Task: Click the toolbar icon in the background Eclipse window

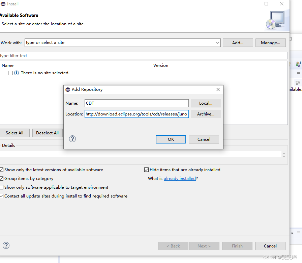Action: 298,64
